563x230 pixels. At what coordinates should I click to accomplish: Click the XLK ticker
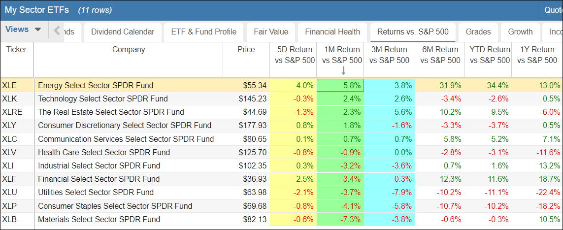(9, 99)
